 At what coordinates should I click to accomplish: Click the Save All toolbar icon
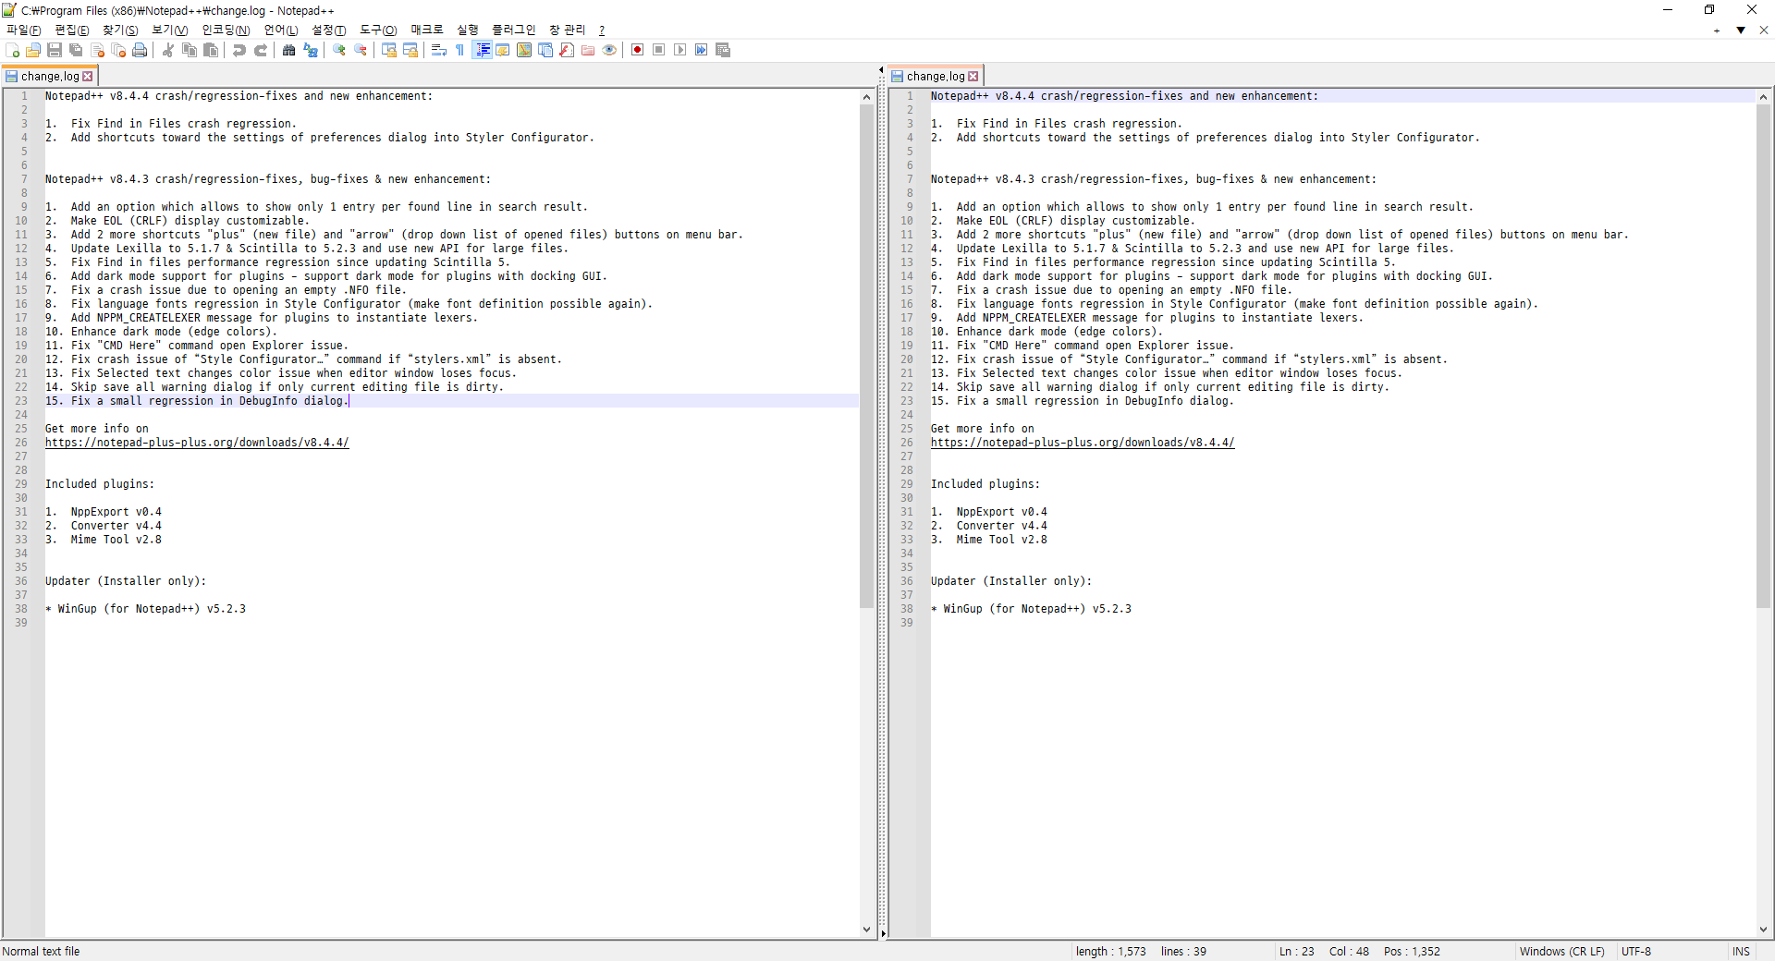coord(76,50)
